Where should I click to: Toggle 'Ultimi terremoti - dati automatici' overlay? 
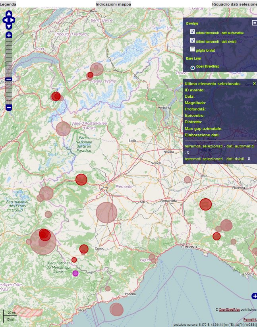(x=192, y=32)
